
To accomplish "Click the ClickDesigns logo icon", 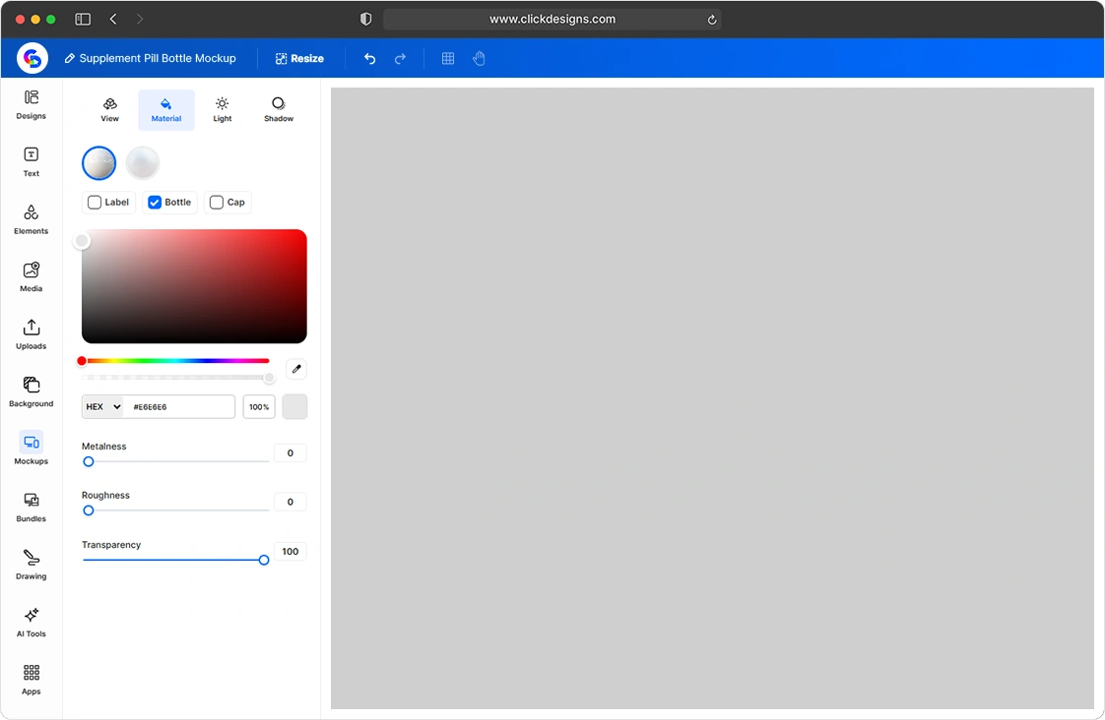I will [32, 58].
